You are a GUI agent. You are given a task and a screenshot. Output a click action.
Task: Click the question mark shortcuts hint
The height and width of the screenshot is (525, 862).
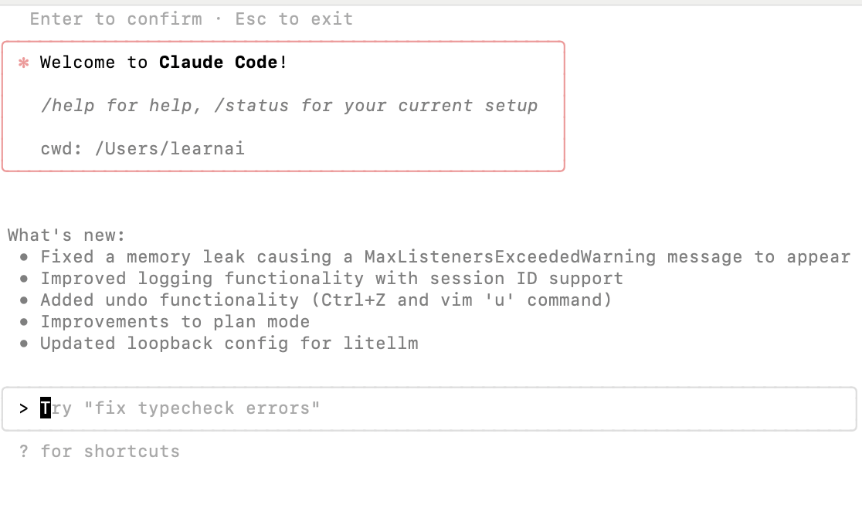23,452
